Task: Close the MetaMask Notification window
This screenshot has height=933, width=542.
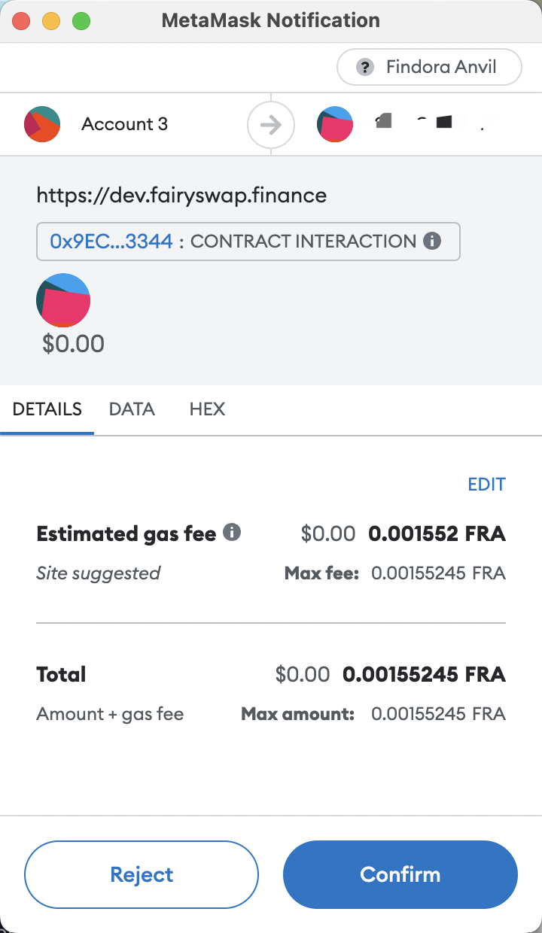Action: pyautogui.click(x=21, y=20)
